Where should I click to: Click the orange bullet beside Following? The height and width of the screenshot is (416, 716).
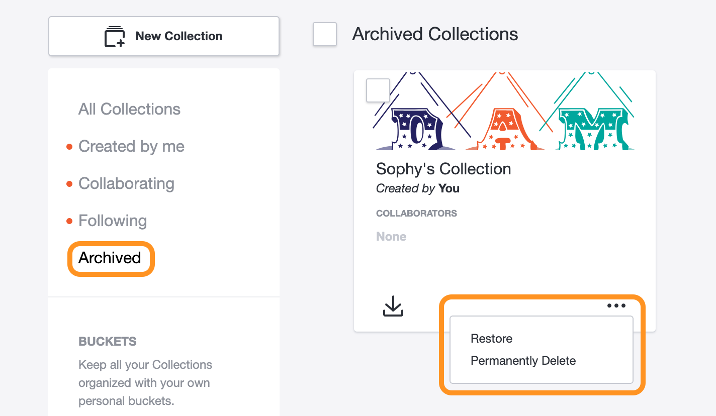(70, 221)
